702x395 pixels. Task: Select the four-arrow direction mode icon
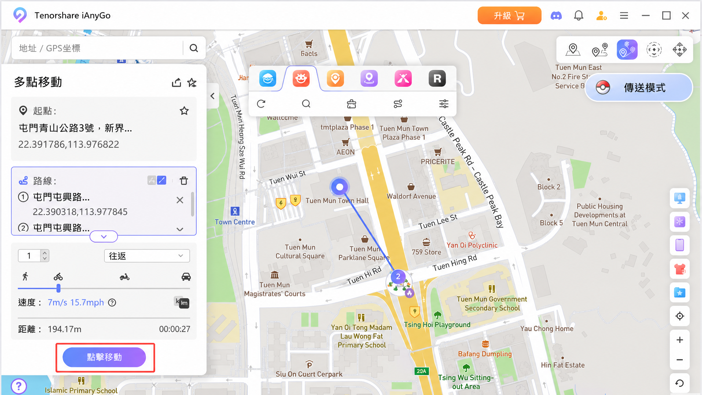(679, 50)
